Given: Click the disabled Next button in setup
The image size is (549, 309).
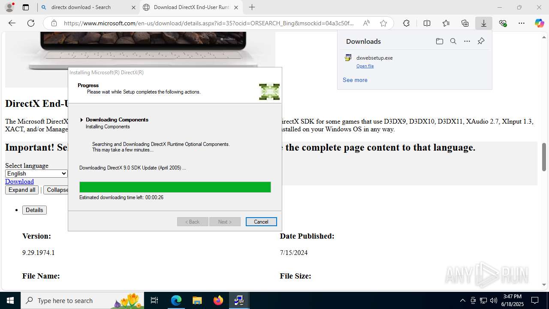Looking at the screenshot, I should tap(225, 222).
